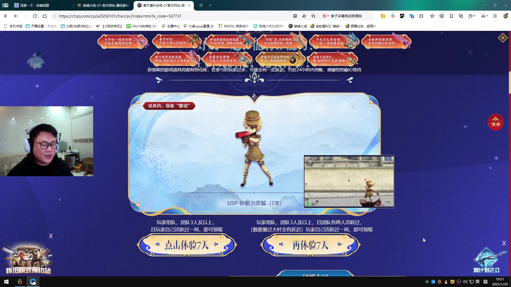The width and height of the screenshot is (511, 287).
Task: Click the page vertical scrollbar thumb
Action: pyautogui.click(x=510, y=82)
